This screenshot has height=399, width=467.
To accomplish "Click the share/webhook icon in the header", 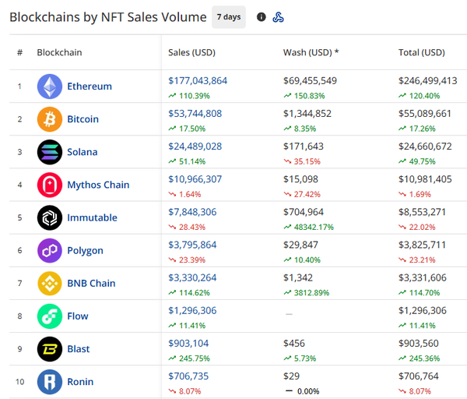I will (x=278, y=17).
